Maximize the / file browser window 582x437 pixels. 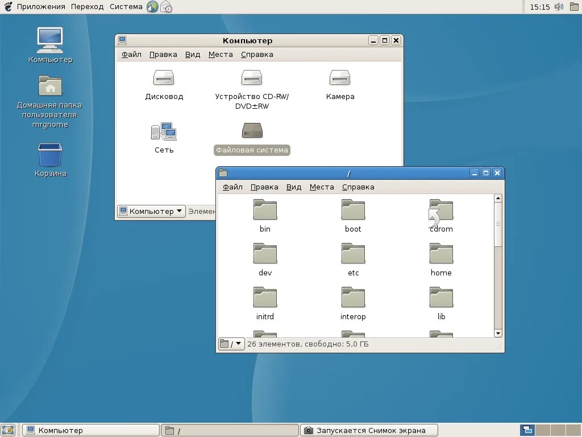click(x=486, y=173)
